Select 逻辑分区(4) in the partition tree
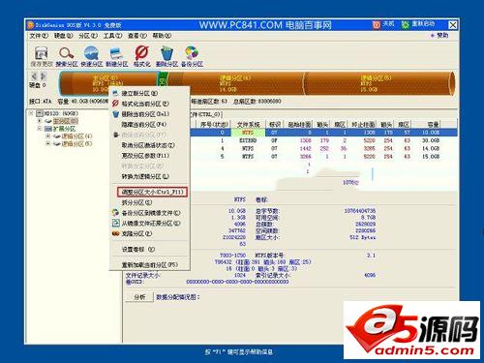The image size is (484, 363). click(x=77, y=136)
